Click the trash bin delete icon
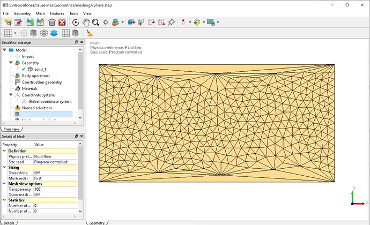The width and height of the screenshot is (370, 225). pyautogui.click(x=52, y=22)
